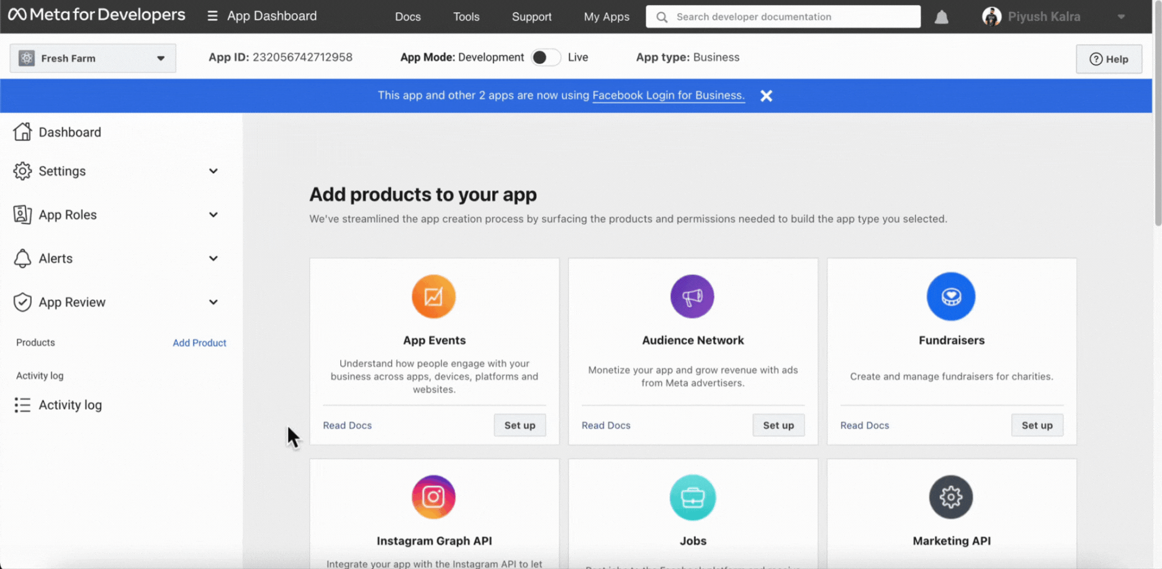Open notifications bell in top bar
Image resolution: width=1162 pixels, height=569 pixels.
[942, 17]
